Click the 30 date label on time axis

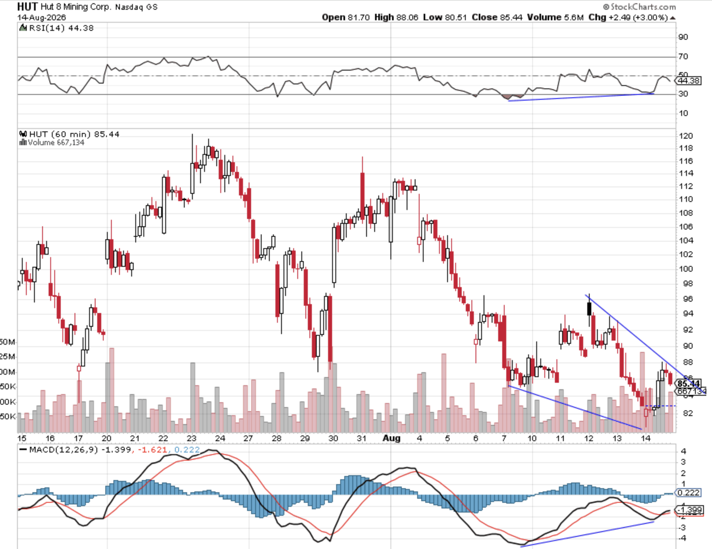coord(333,438)
